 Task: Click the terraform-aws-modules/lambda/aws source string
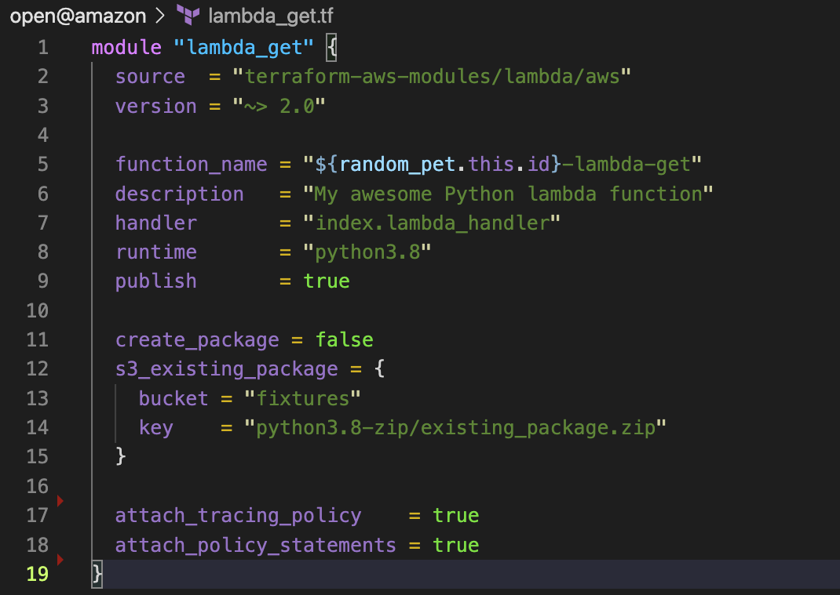(432, 77)
